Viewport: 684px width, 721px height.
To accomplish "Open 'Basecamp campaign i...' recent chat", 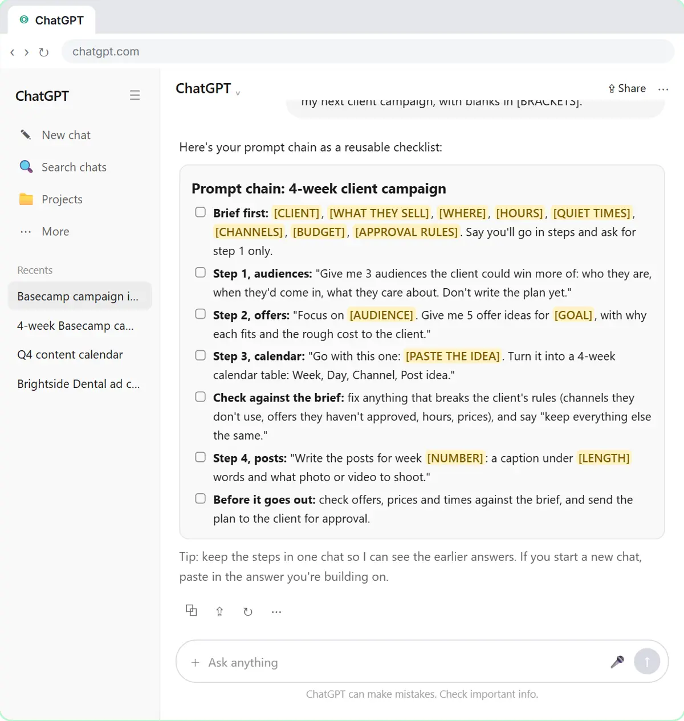I will 80,296.
